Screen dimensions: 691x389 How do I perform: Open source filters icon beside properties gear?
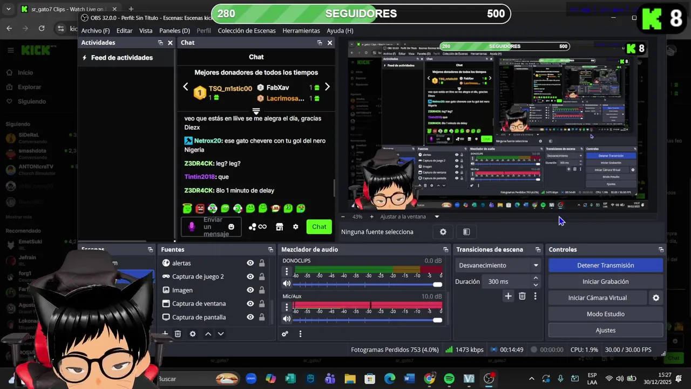click(466, 232)
